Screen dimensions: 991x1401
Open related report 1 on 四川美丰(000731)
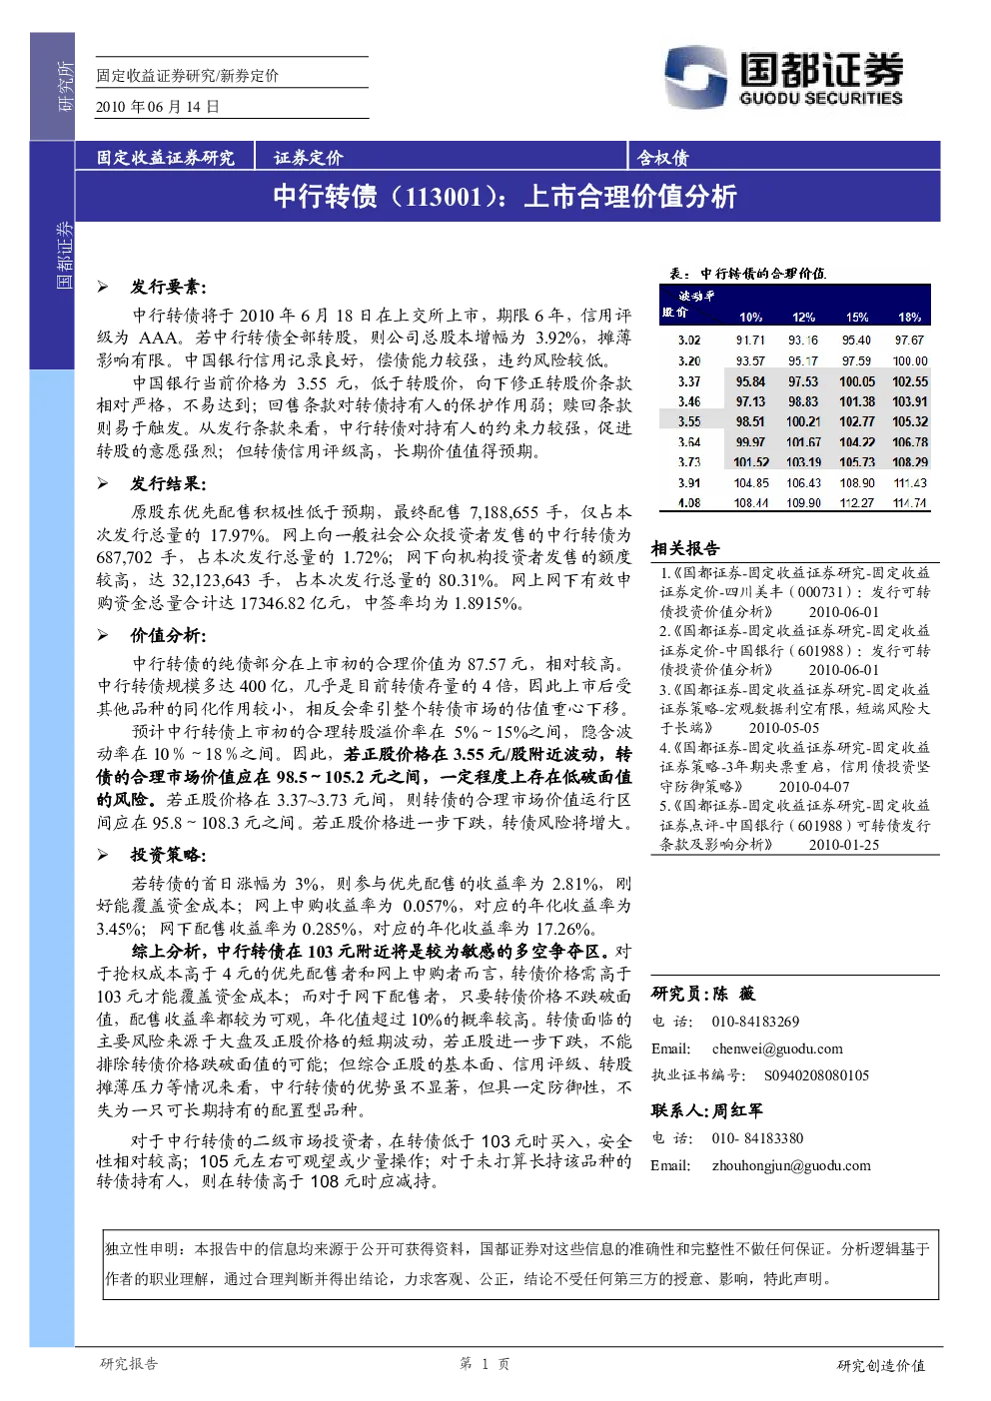click(x=795, y=592)
